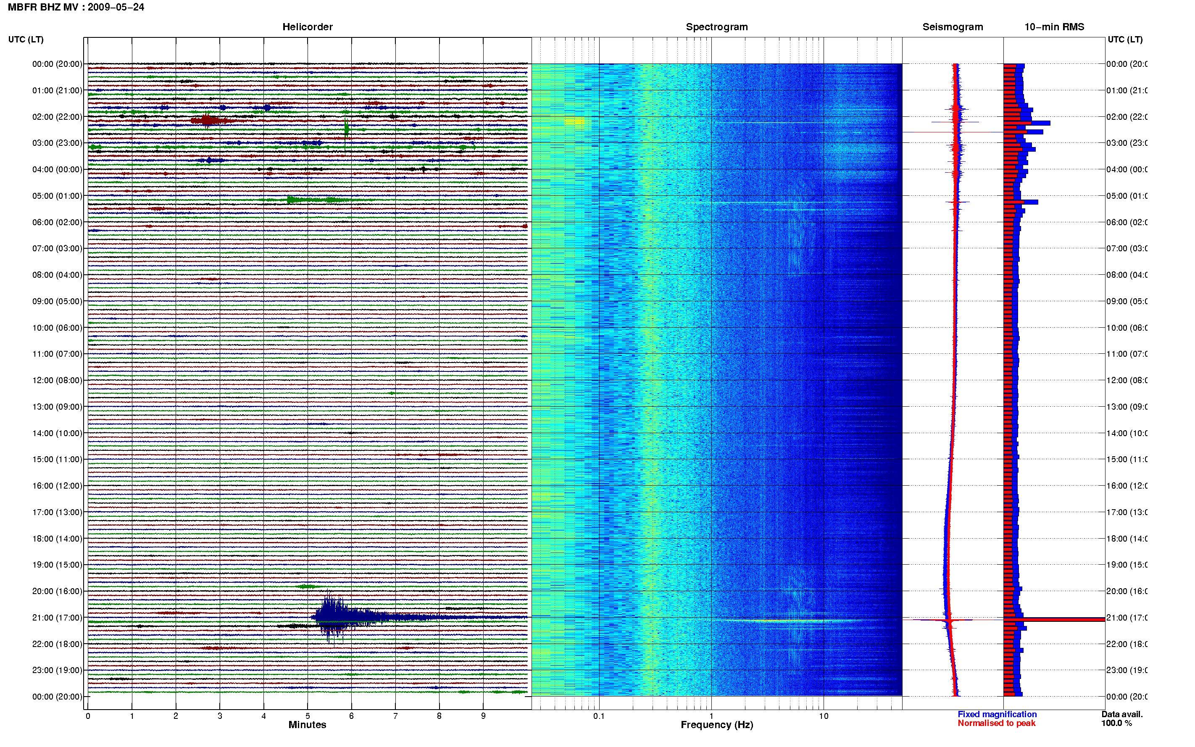Click the '21:00 (17:00)' left time label
The width and height of the screenshot is (1195, 747).
[x=57, y=618]
